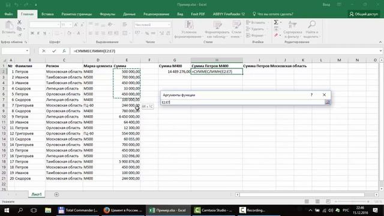
Task: Toggle underline Ч formatting
Action: 44,34
